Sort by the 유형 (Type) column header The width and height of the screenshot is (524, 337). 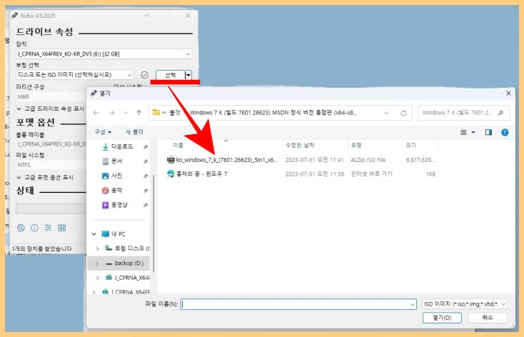356,145
